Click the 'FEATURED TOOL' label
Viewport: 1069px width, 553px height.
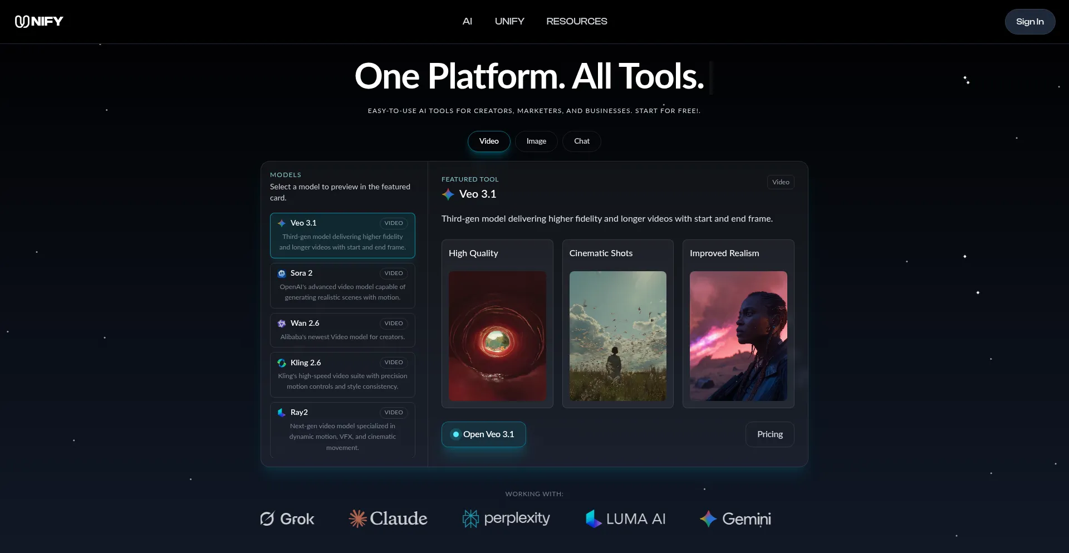coord(470,179)
